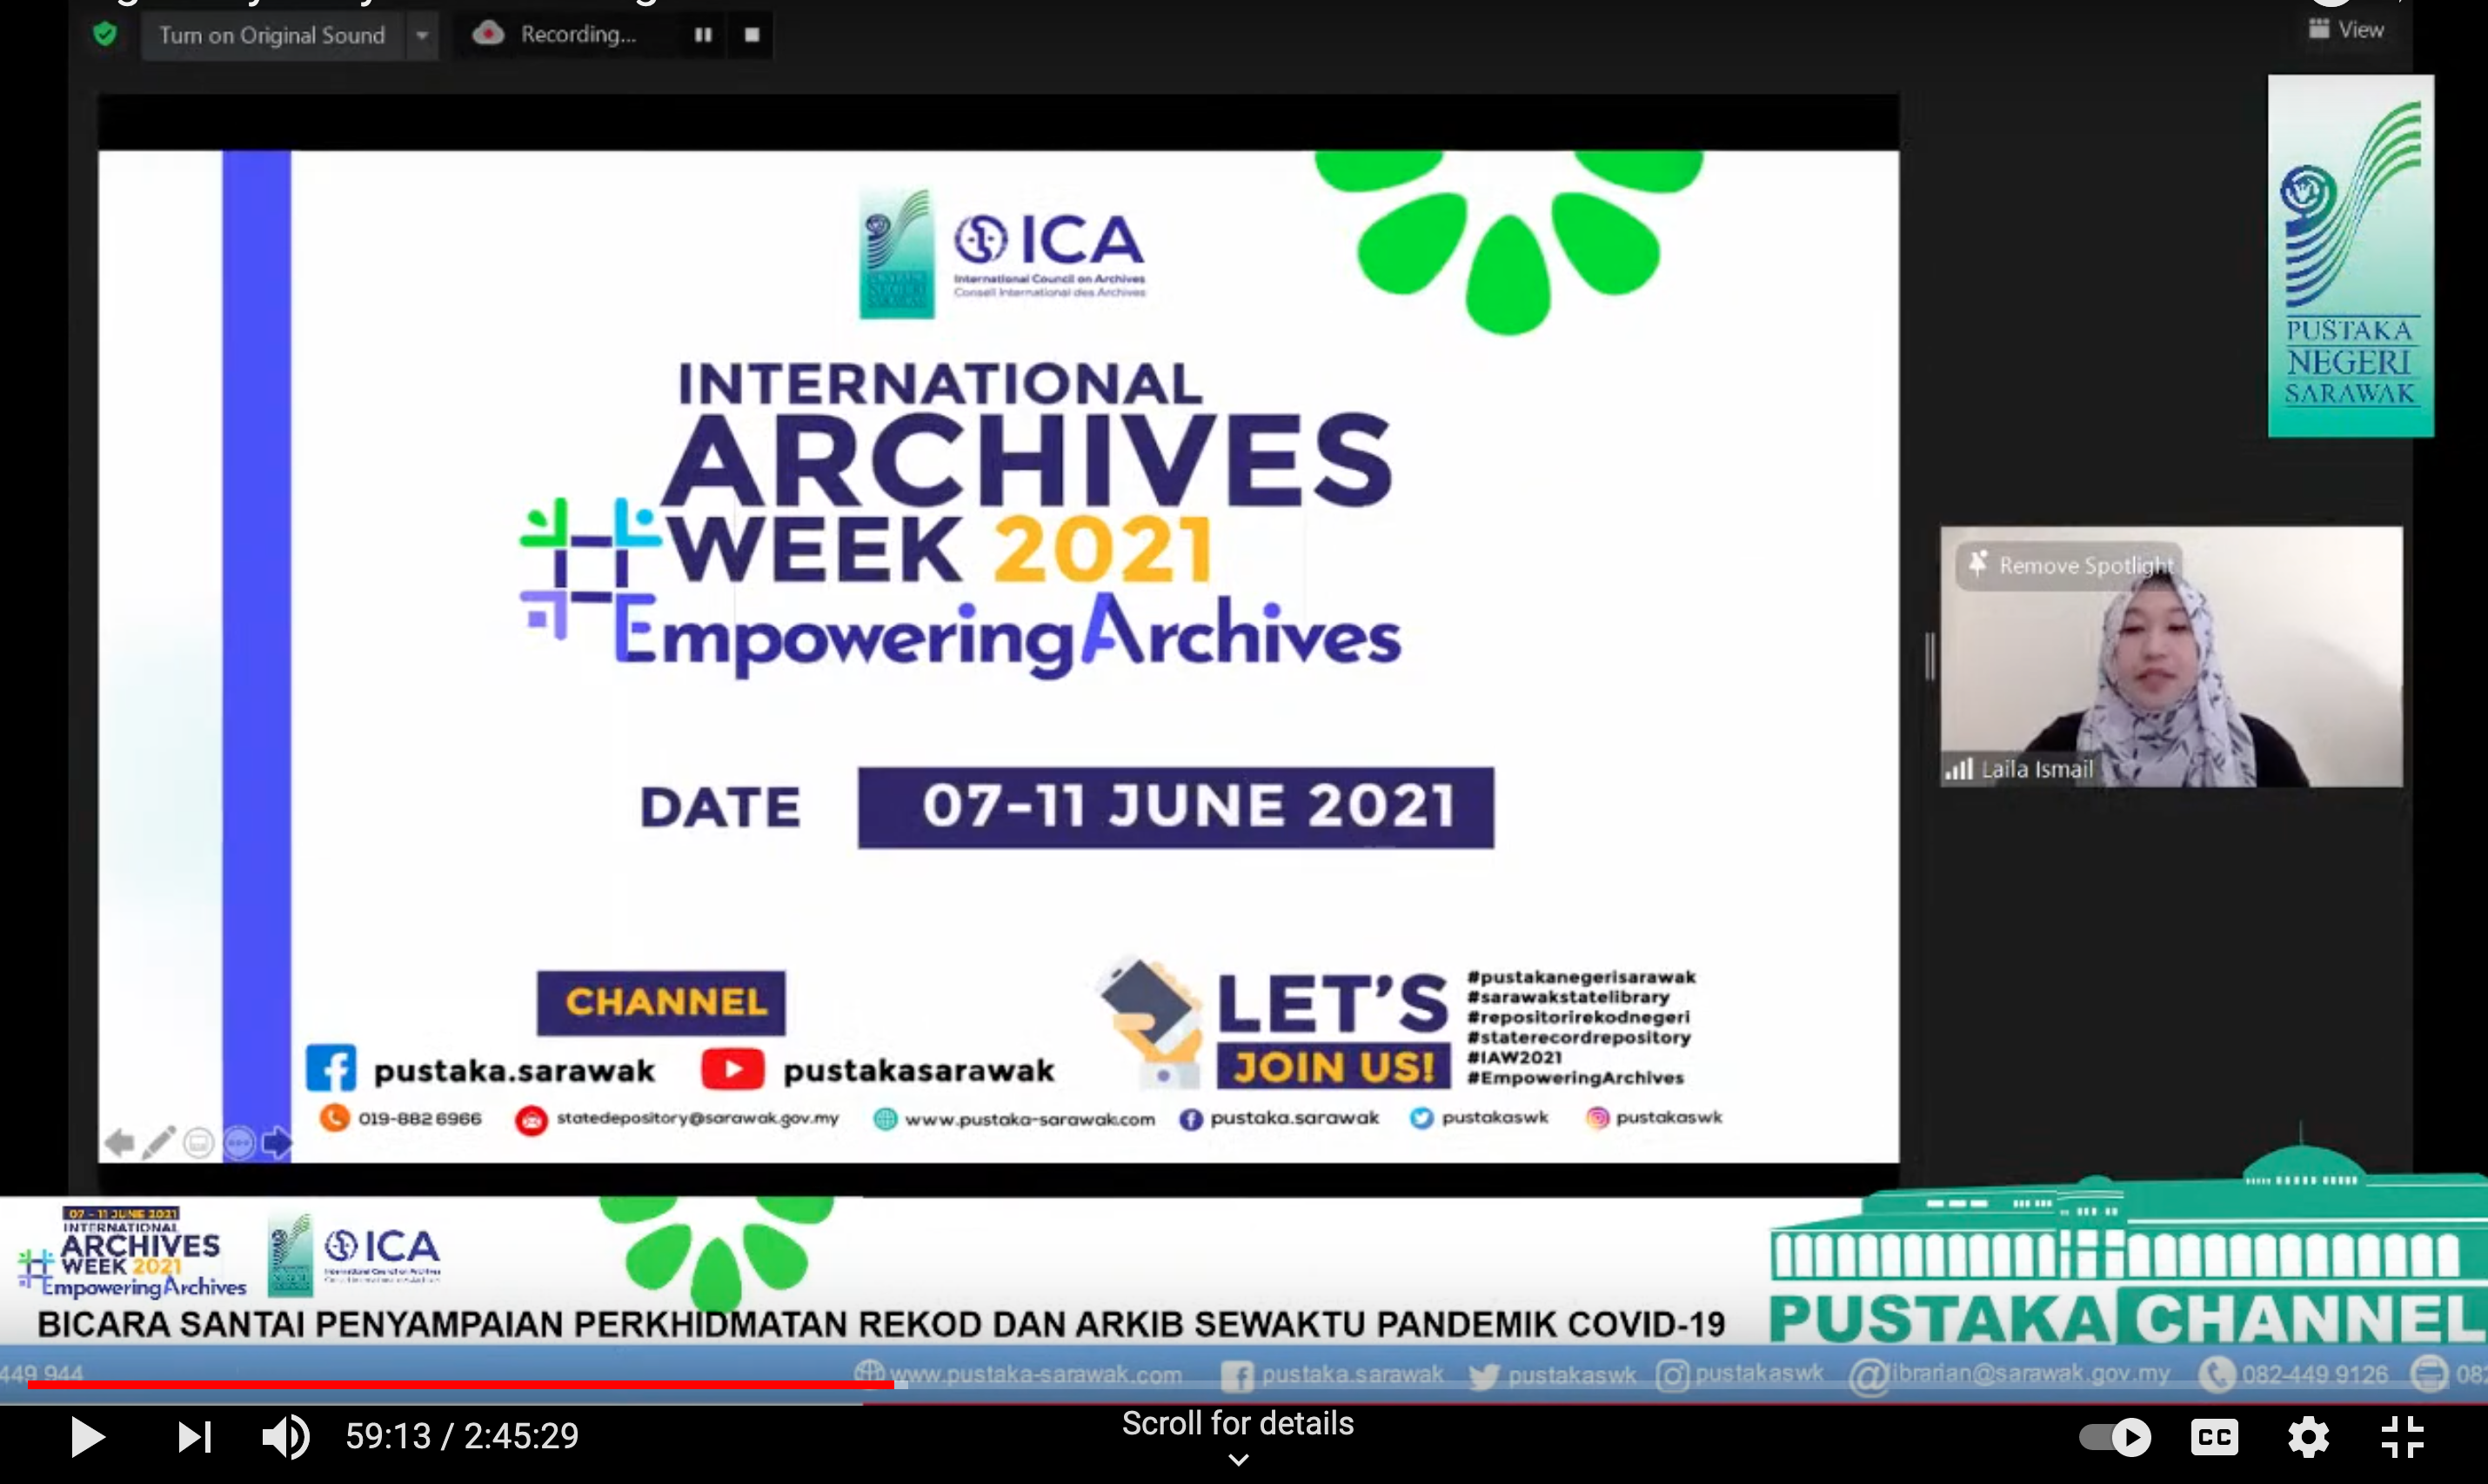2488x1484 pixels.
Task: Click statedepository@sarawak.gov.my email text
Action: 698,1118
